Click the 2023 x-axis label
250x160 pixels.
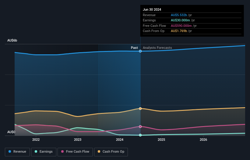(78, 140)
